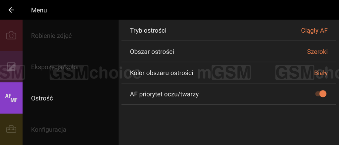Screen dimensions: 339x145
Task: Click the orange toggle knob
Action: coord(323,94)
